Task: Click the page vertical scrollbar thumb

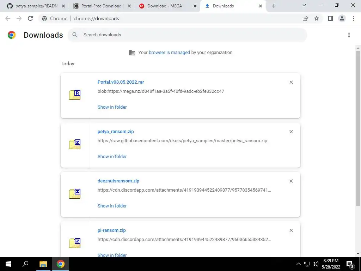Action: point(358,128)
